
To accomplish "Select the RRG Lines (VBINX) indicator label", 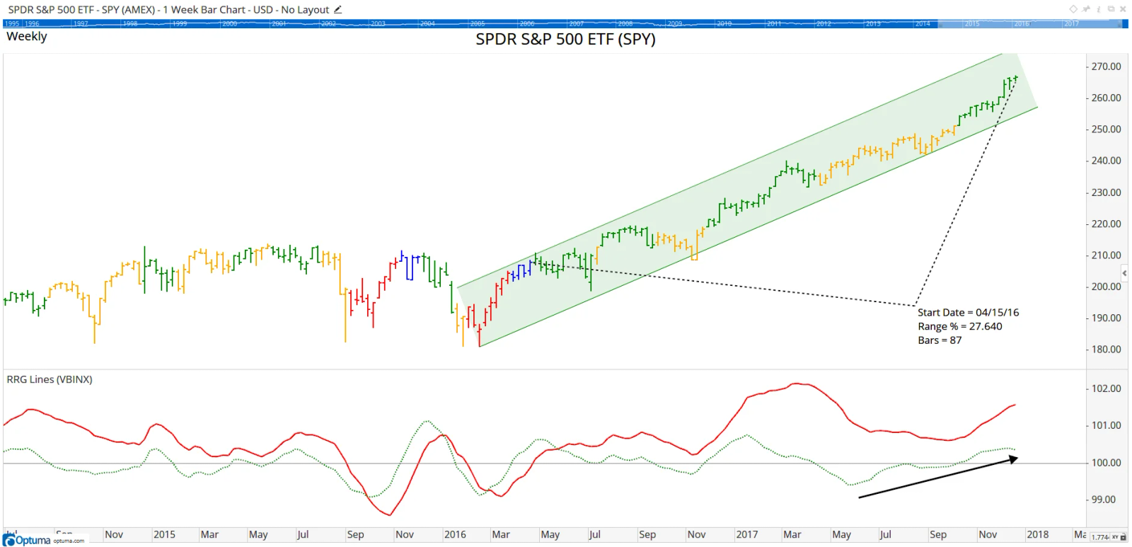I will click(x=50, y=379).
